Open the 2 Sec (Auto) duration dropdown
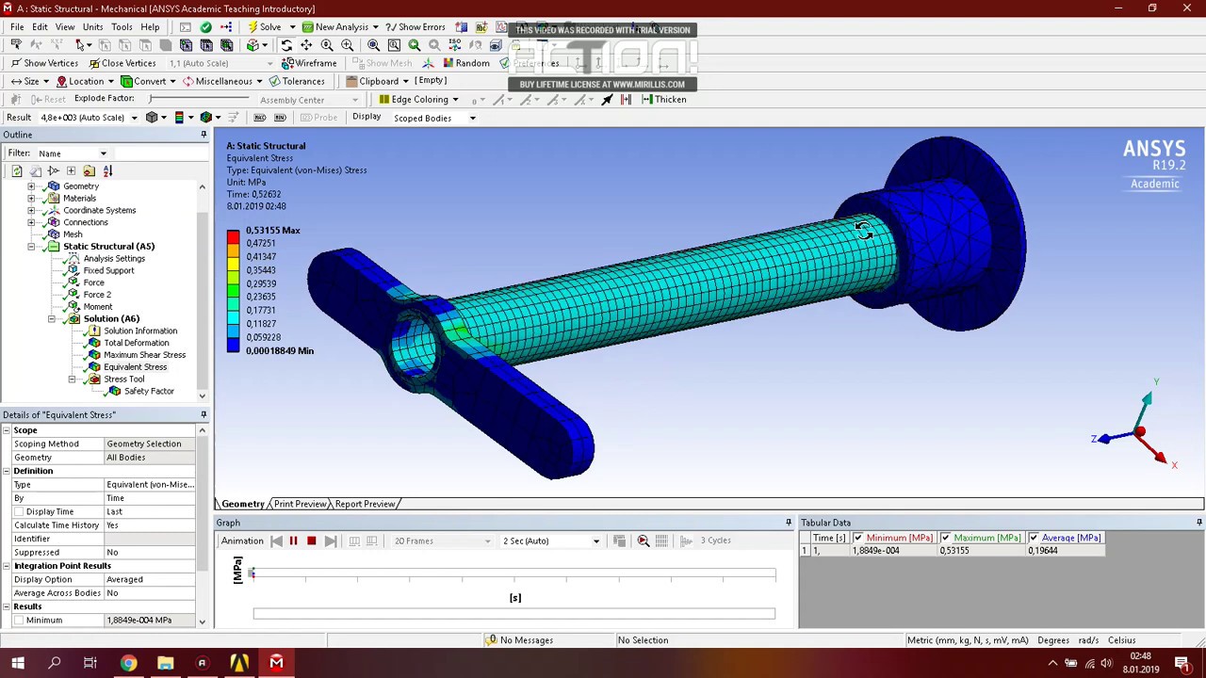This screenshot has width=1206, height=678. pos(595,541)
